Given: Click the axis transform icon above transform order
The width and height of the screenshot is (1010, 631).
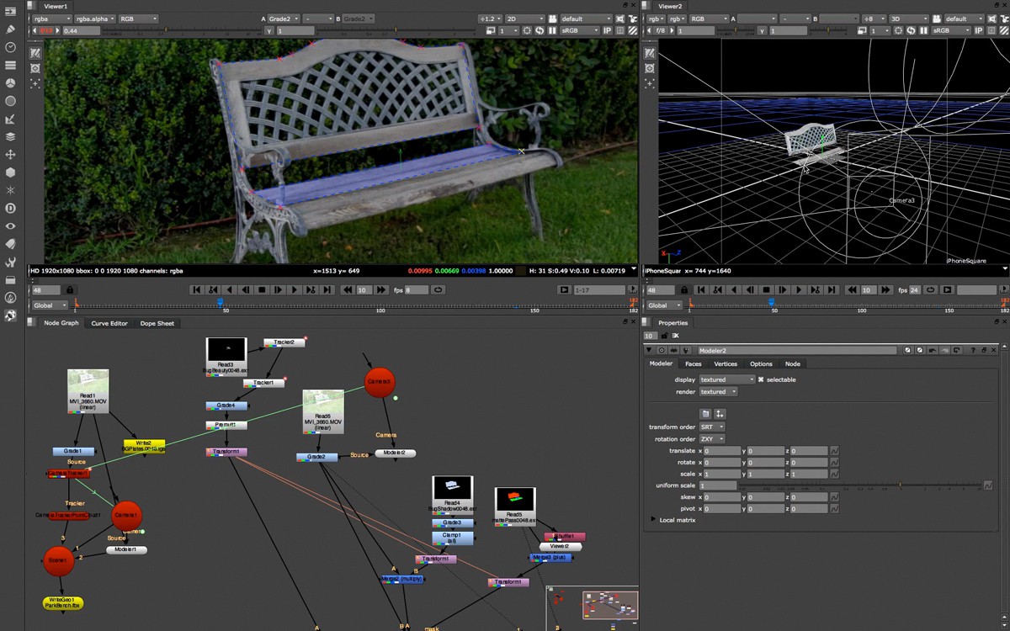Looking at the screenshot, I should (720, 414).
